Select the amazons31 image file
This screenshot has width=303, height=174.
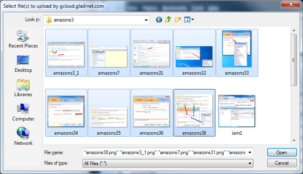151,53
